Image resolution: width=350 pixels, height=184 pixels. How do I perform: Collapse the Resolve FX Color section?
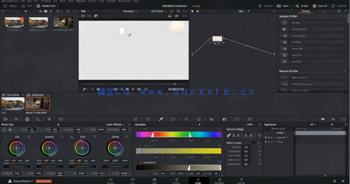[x=345, y=71]
